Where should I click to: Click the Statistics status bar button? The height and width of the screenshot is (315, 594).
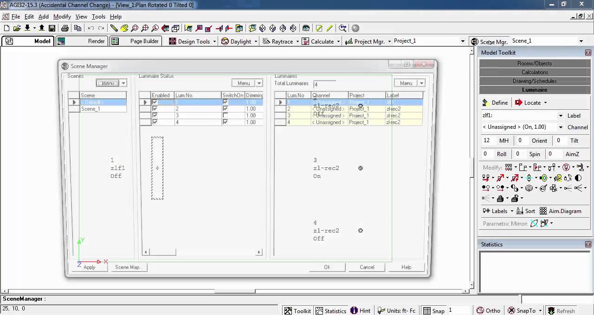pyautogui.click(x=331, y=311)
